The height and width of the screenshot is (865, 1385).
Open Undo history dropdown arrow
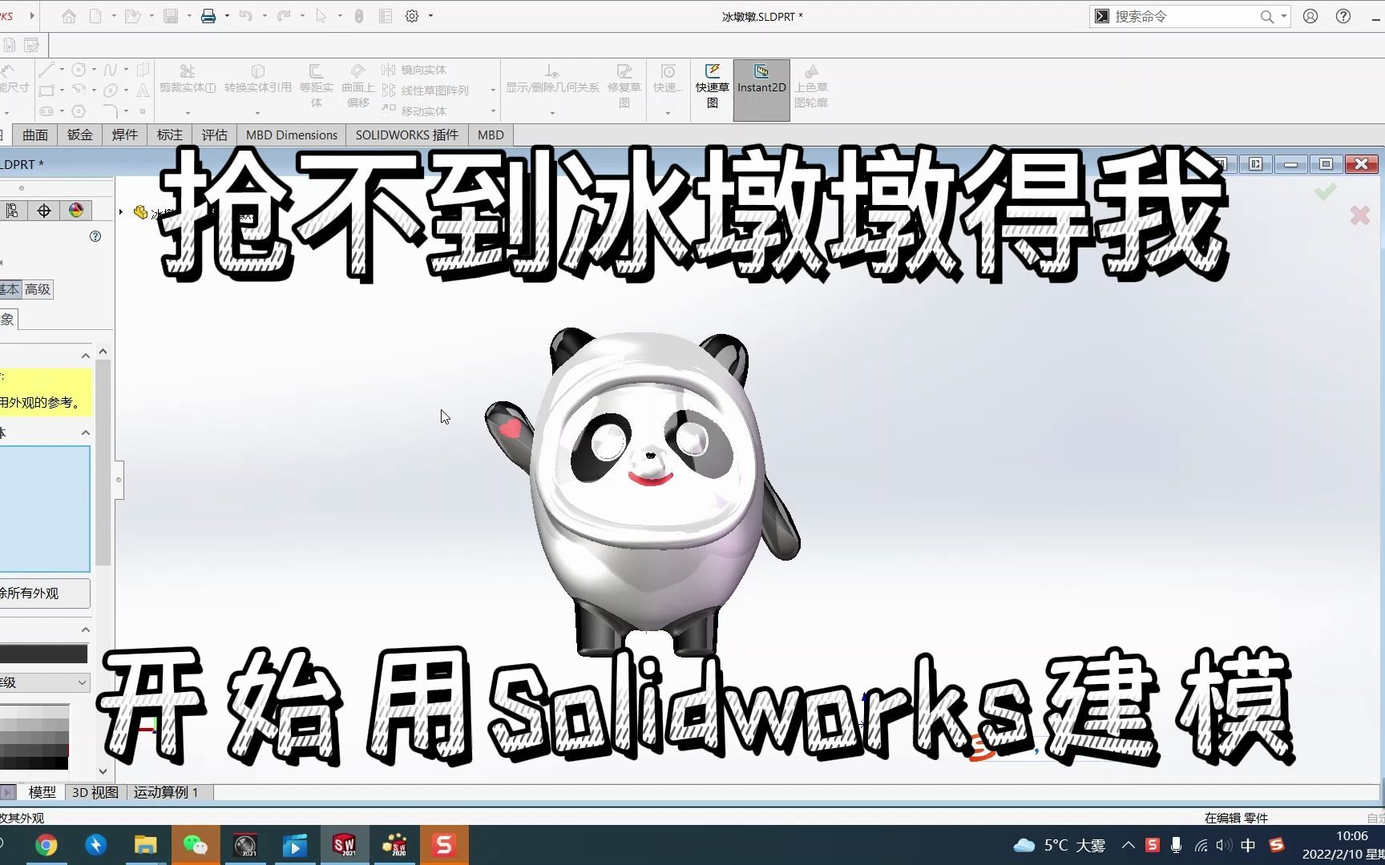click(x=264, y=16)
